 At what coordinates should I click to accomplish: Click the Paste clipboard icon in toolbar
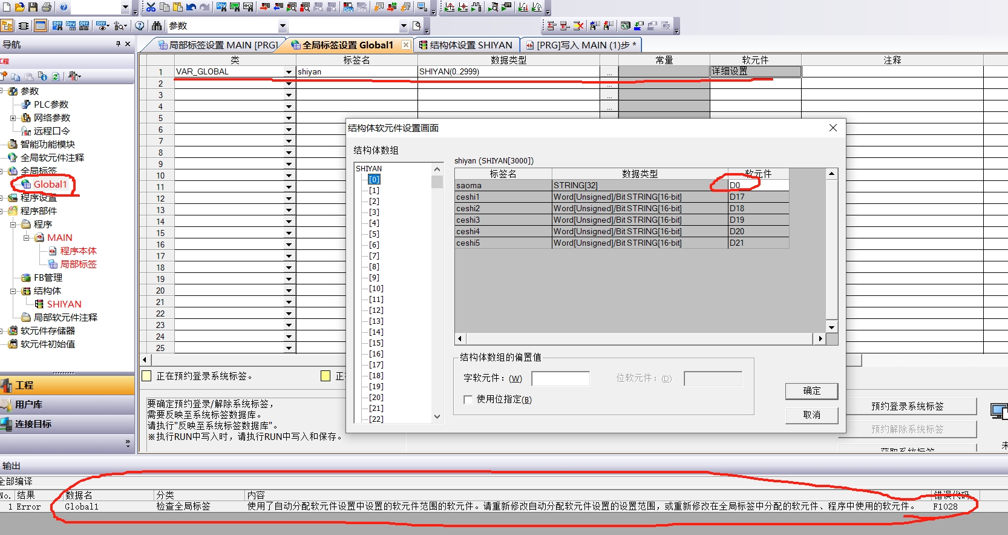pos(178,7)
